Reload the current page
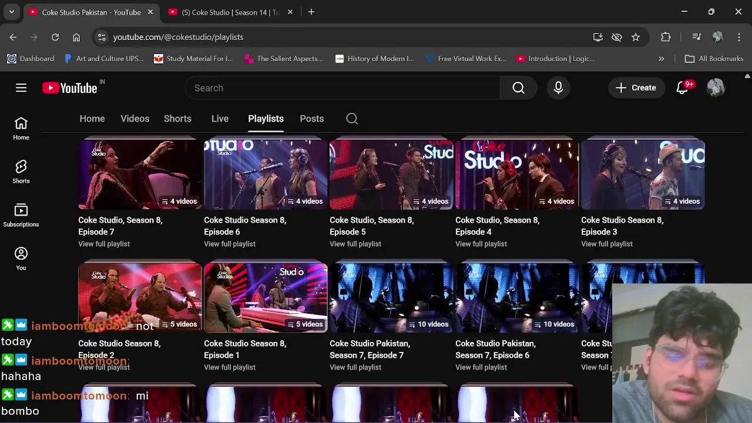 (x=55, y=37)
